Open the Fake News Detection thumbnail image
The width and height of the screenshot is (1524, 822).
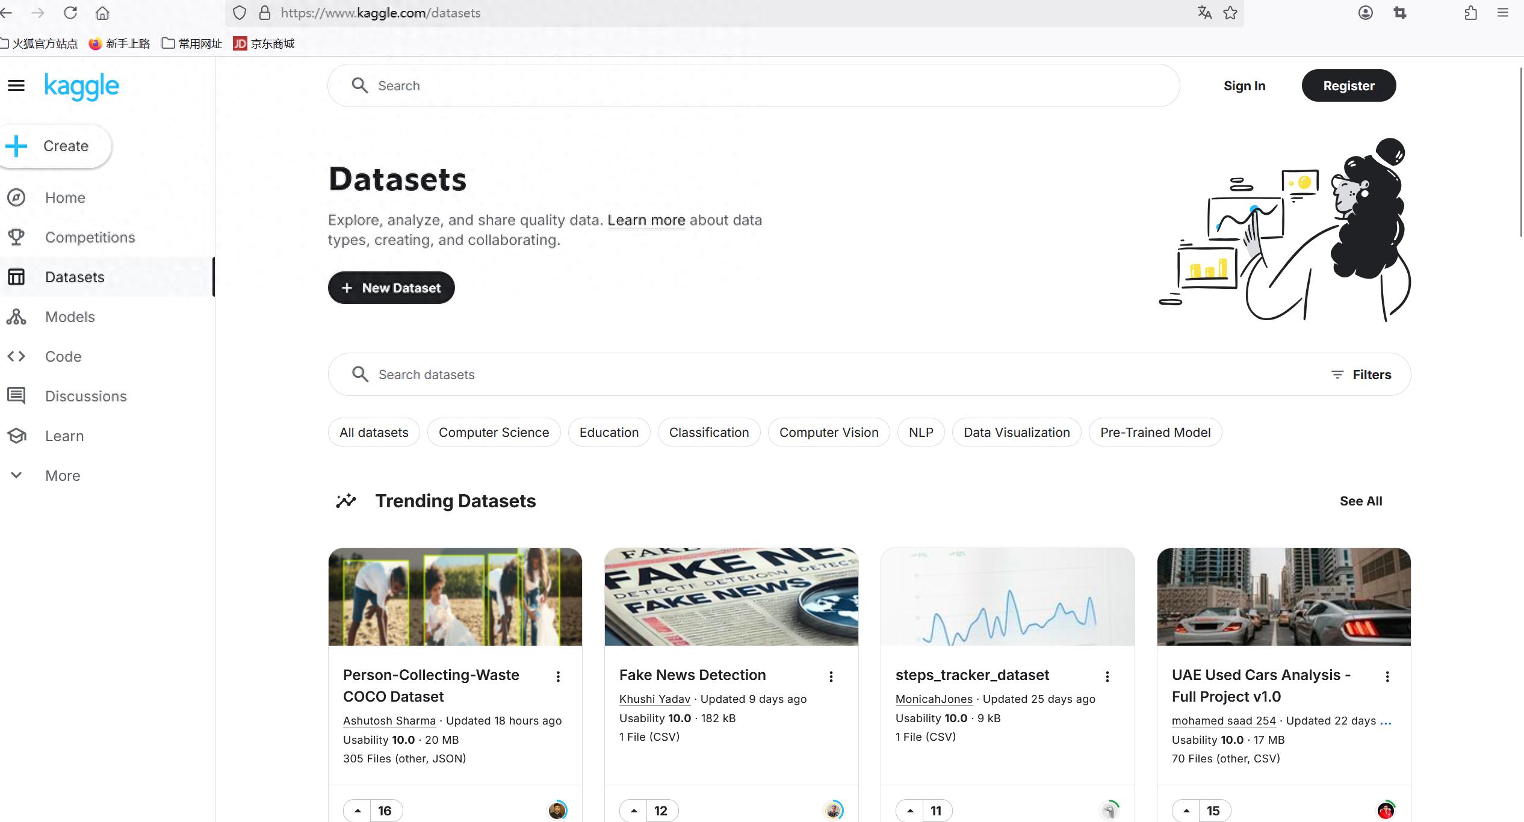click(731, 596)
